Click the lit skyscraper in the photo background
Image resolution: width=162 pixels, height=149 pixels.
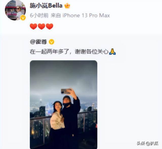[x=41, y=103]
